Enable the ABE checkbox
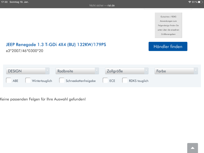 tap(9, 81)
